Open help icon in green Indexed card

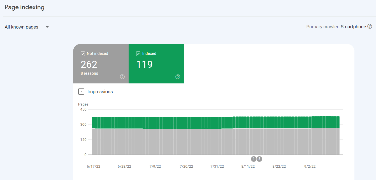[x=178, y=77]
